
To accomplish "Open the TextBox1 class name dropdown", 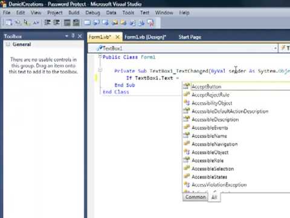I will point(275,48).
